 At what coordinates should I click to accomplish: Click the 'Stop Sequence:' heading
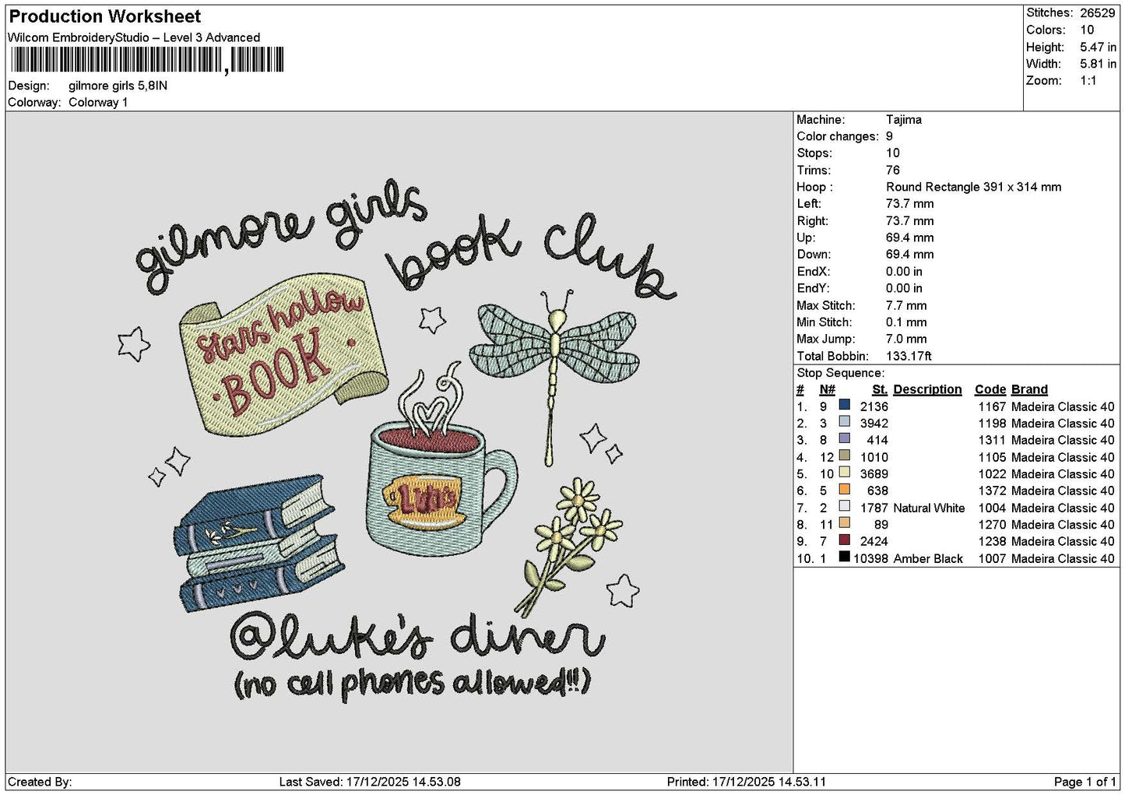click(x=841, y=373)
